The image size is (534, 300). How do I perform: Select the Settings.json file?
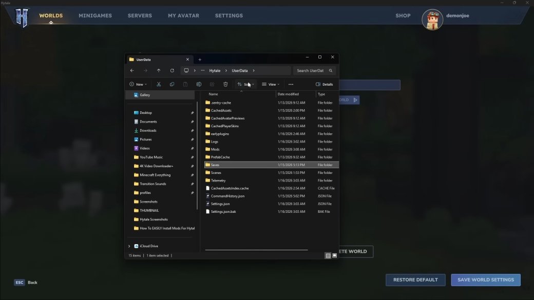coord(220,204)
